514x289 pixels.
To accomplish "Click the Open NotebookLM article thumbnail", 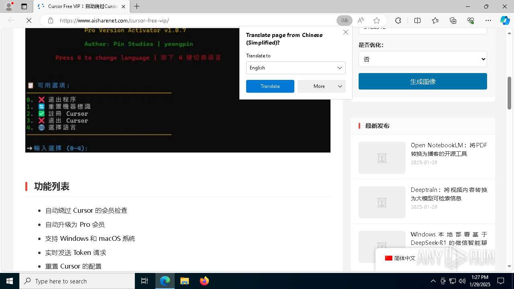I will click(x=382, y=158).
